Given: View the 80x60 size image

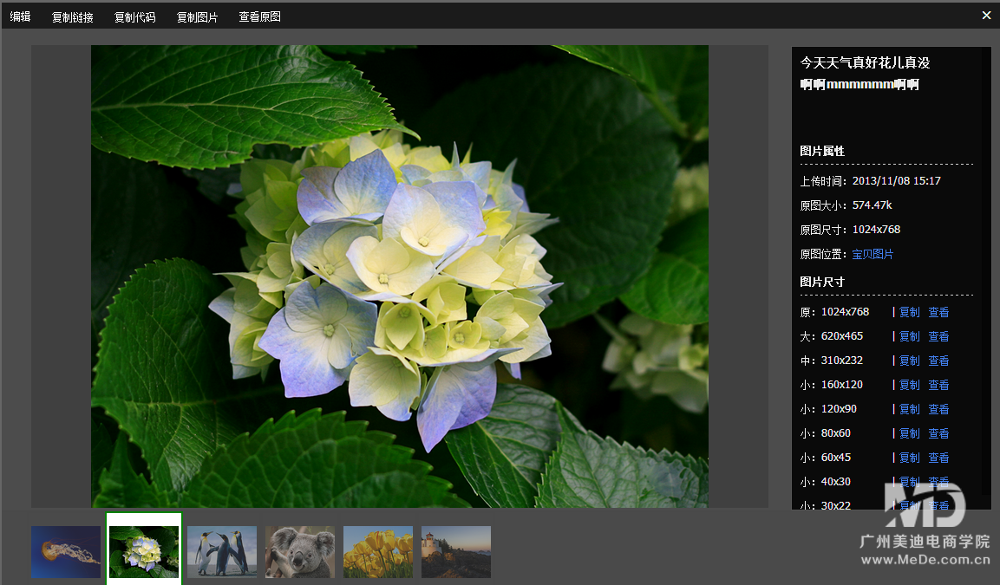Looking at the screenshot, I should 938,433.
